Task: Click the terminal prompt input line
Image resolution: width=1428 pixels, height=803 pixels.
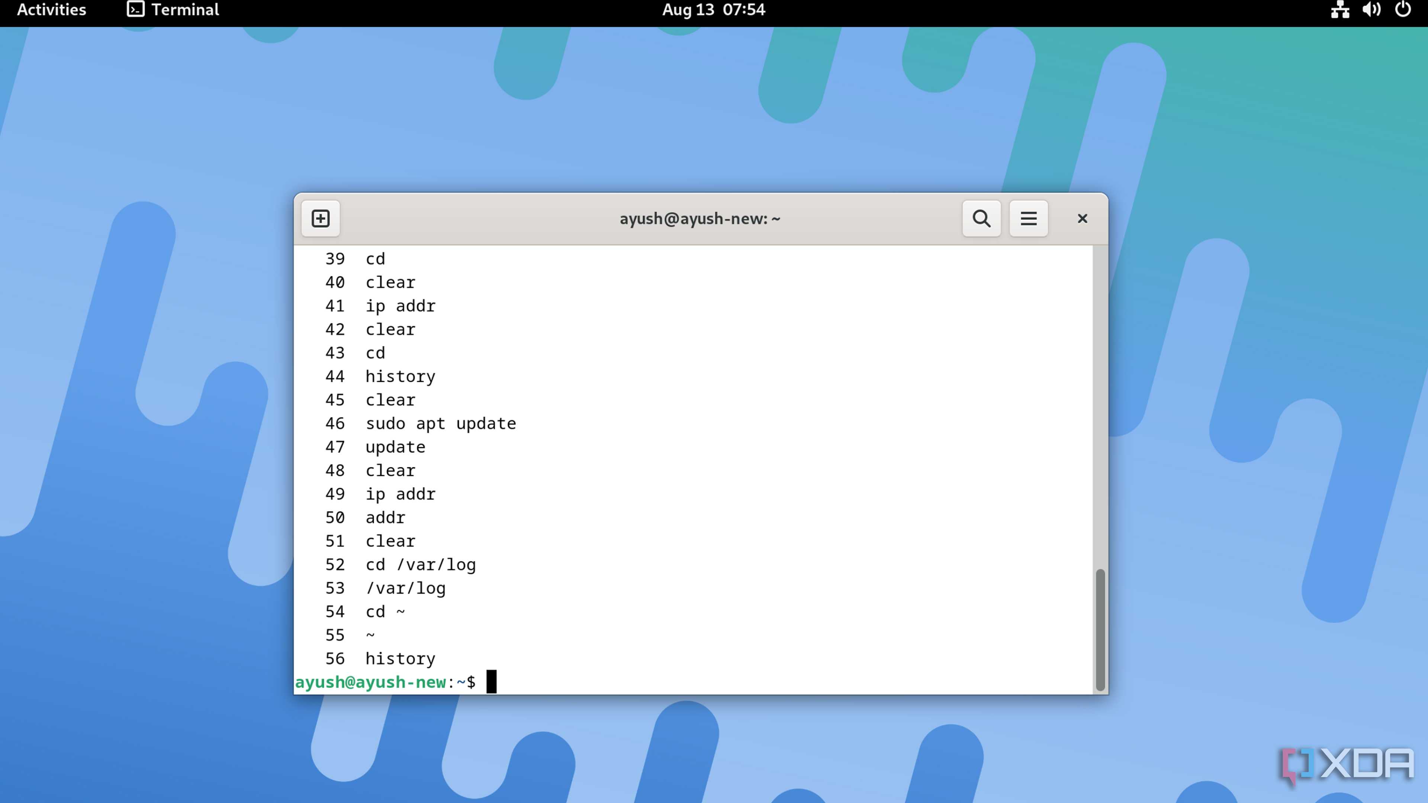Action: click(693, 682)
